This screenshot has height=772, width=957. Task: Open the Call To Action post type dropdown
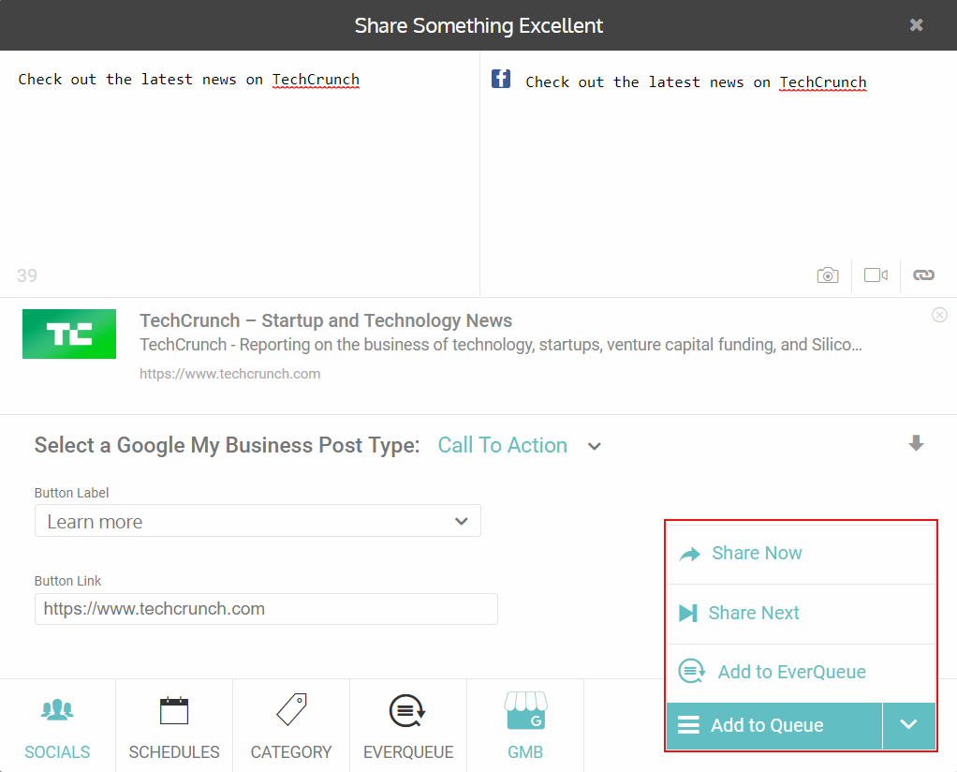[520, 445]
